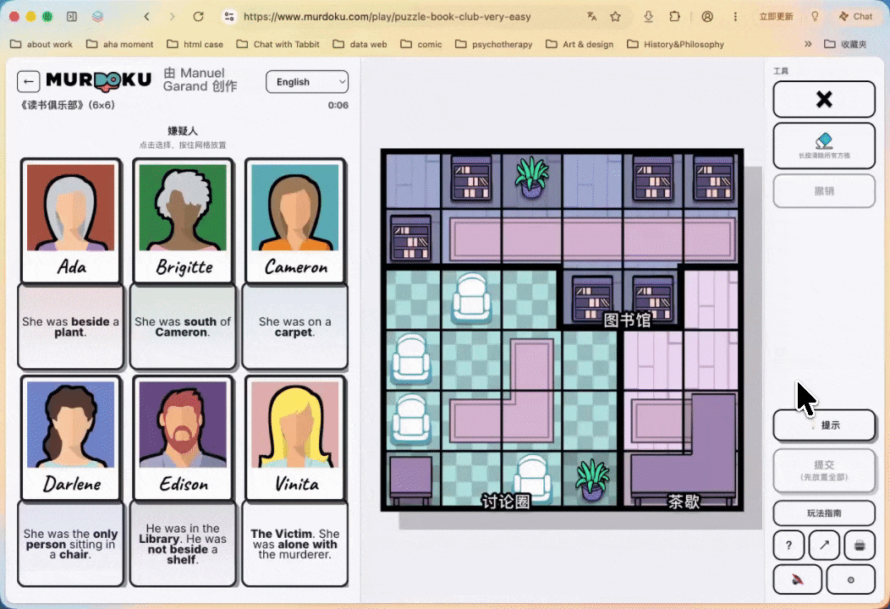Screen dimensions: 890x609
Task: Open the psychotherapy bookmarks folder
Action: pos(494,44)
